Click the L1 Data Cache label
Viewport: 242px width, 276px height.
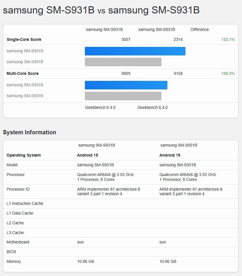click(x=20, y=213)
